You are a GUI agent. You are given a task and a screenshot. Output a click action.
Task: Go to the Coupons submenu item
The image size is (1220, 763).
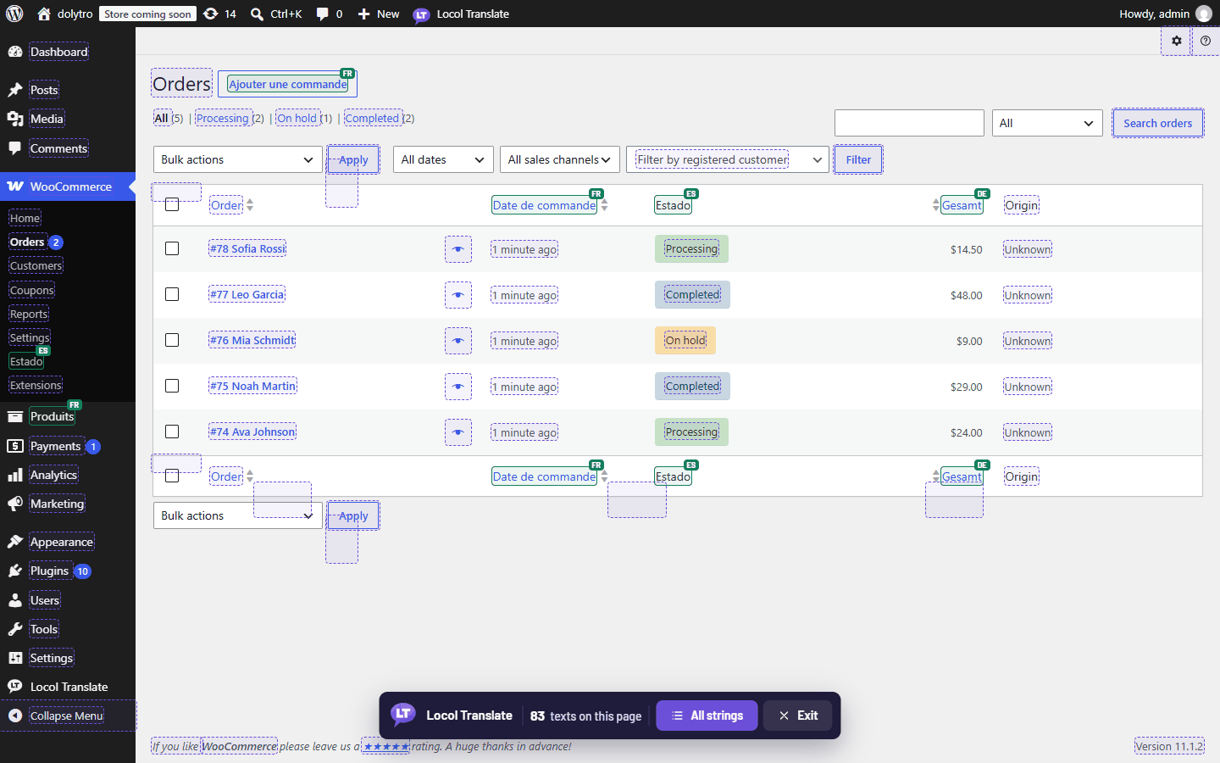point(32,290)
